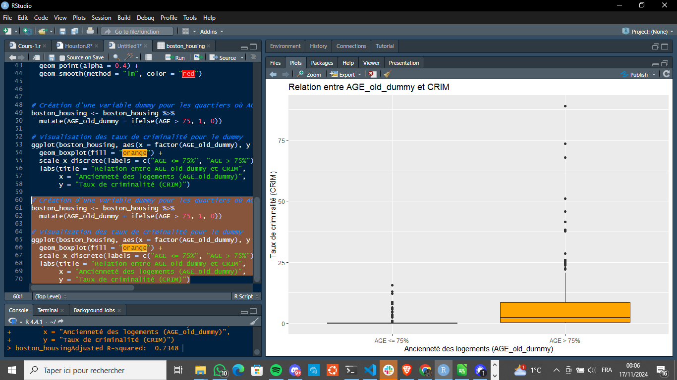This screenshot has width=677, height=380.
Task: Click the code tools magic wand icon
Action: (x=129, y=57)
